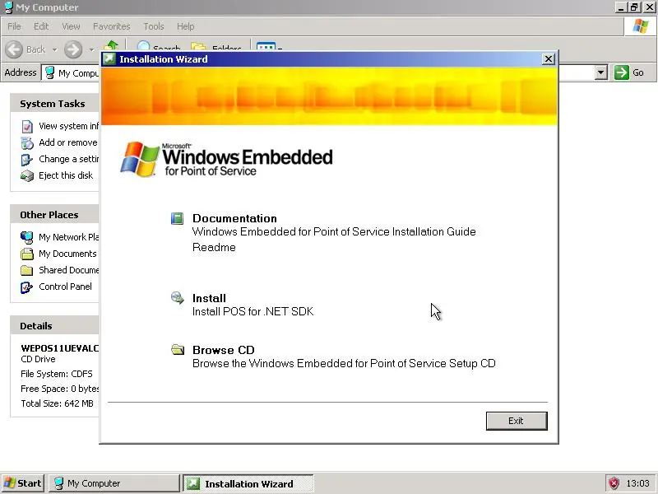Open the Back history dropdown arrow
Image resolution: width=658 pixels, height=494 pixels.
pos(54,49)
